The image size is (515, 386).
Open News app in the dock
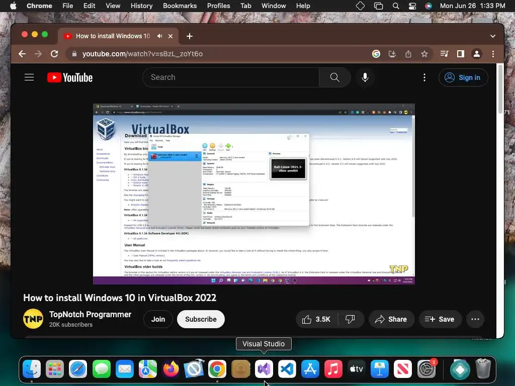tap(403, 369)
